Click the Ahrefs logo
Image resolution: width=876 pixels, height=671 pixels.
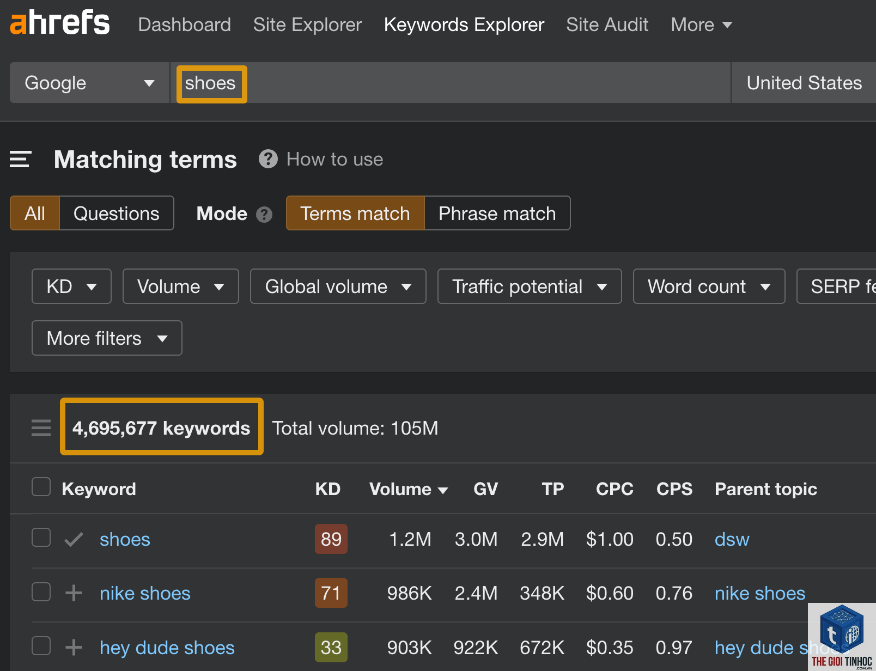[x=60, y=23]
